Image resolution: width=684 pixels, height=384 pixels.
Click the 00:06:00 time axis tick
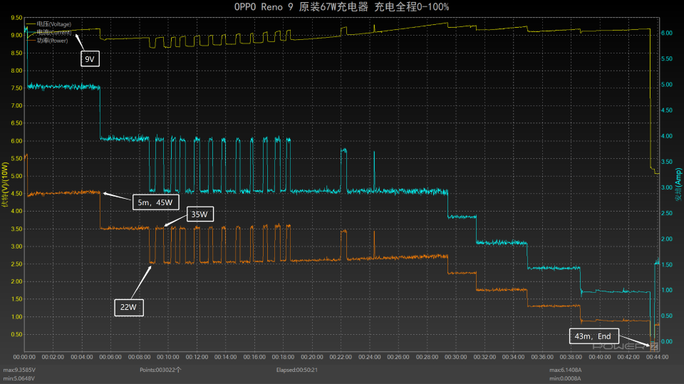(110, 357)
